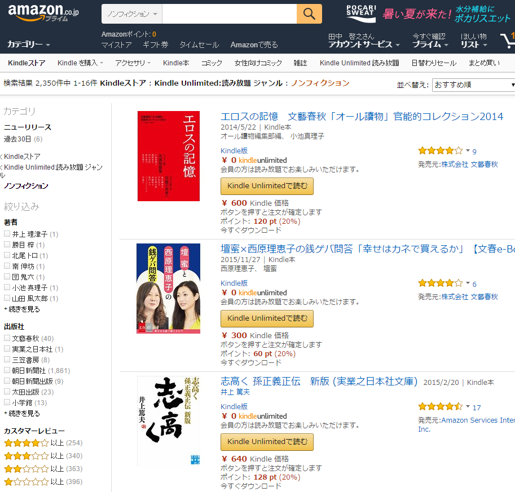Image resolution: width=515 pixels, height=492 pixels.
Task: Open Kindle Unlimited 読み放題 tab
Action: 359,63
